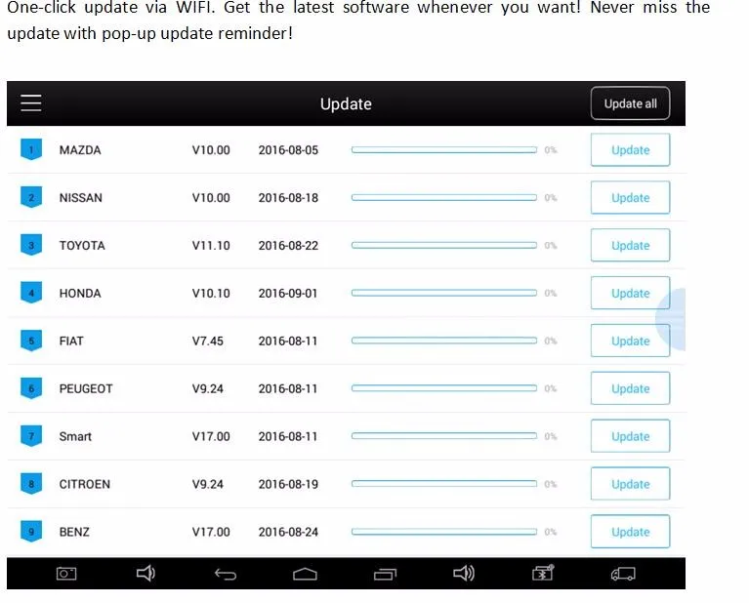Select the PEUGEOT software name
Viewport: 749px width, 603px height.
[86, 388]
